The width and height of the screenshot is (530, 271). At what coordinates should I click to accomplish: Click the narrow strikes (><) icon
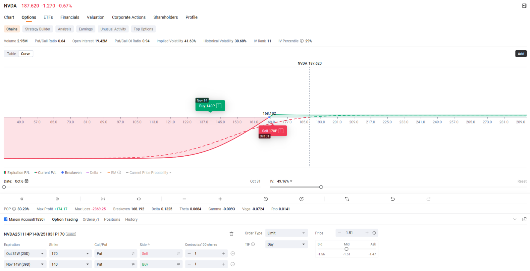click(x=103, y=199)
